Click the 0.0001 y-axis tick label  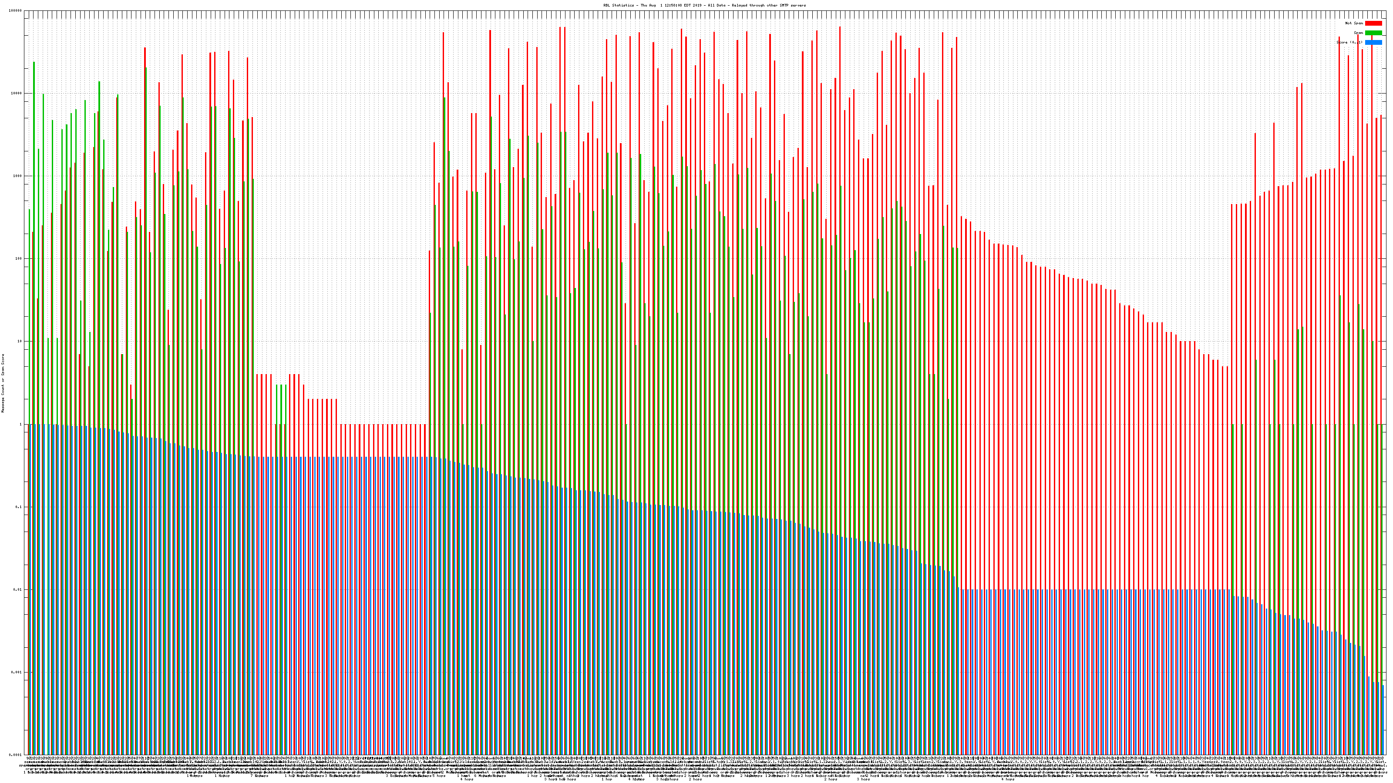pos(16,755)
